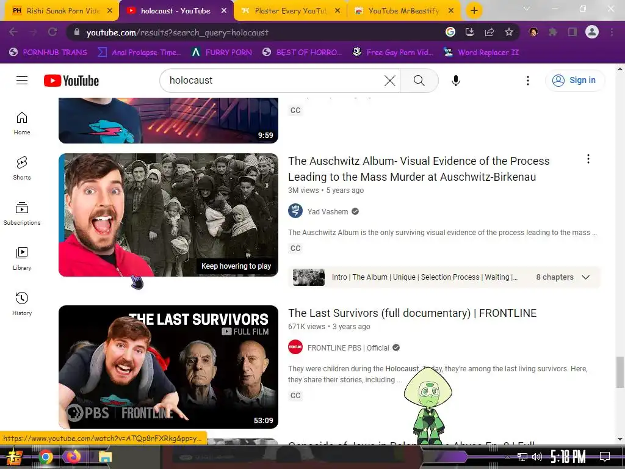The image size is (625, 469).
Task: Bookmark this page with the star icon
Action: [509, 32]
